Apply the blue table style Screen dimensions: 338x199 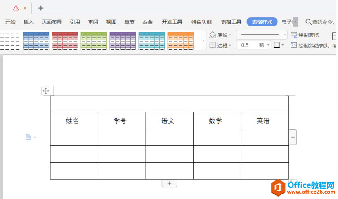[36, 40]
